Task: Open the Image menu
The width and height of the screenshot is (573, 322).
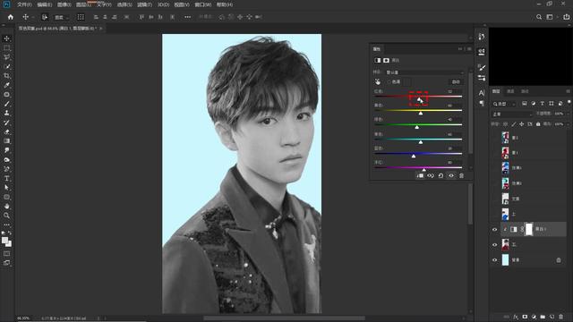Action: click(x=64, y=4)
